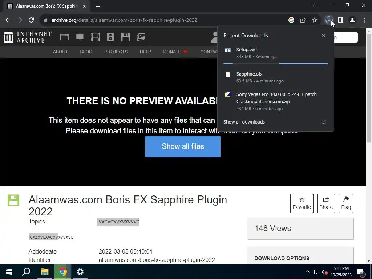Screen dimensions: 372x279
Task: Share this page from the address bar
Action: 303,20
